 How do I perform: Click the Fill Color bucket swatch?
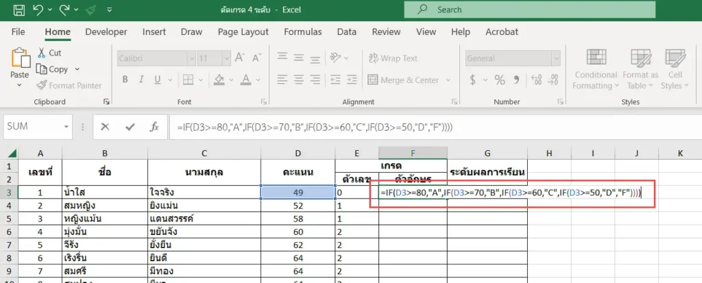219,79
